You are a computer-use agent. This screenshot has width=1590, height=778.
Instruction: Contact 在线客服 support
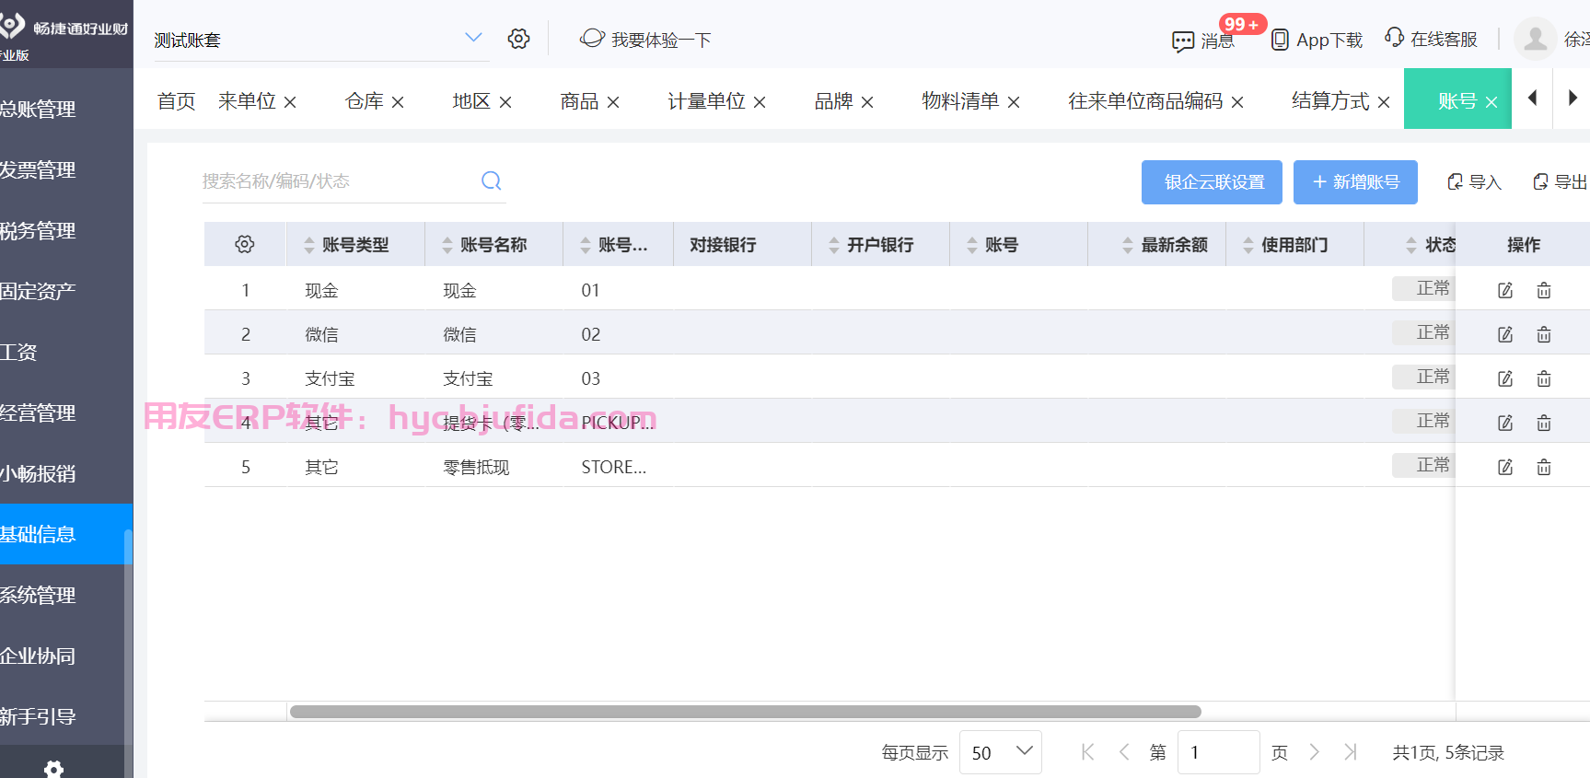(1432, 39)
